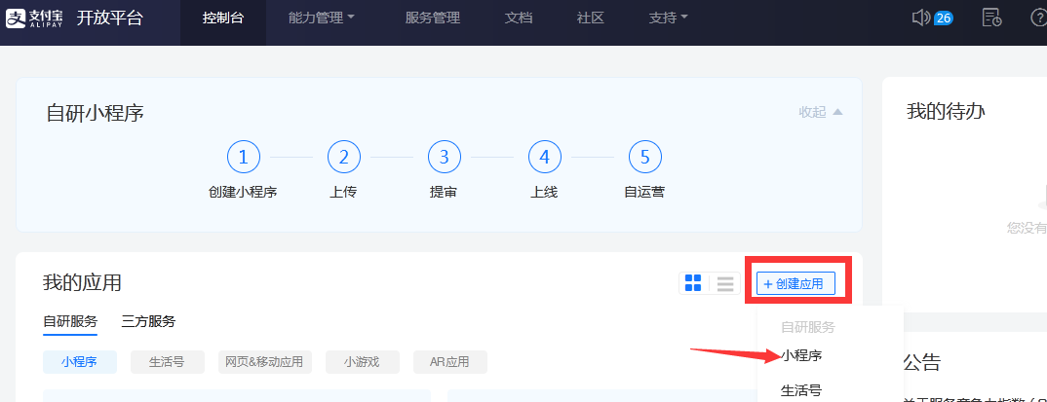The image size is (1047, 402).
Task: Switch to list view of apps
Action: pos(725,283)
